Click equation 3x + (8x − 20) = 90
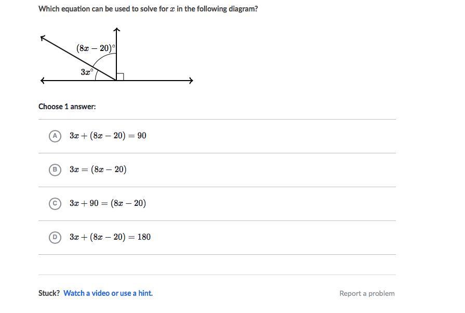The width and height of the screenshot is (465, 313). tap(108, 136)
